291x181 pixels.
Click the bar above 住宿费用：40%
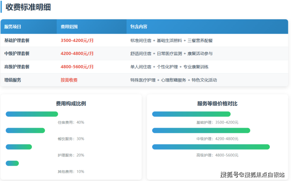32,114
